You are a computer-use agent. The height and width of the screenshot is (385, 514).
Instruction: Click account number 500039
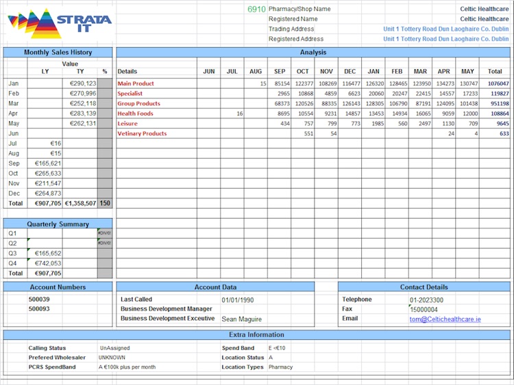coord(39,300)
